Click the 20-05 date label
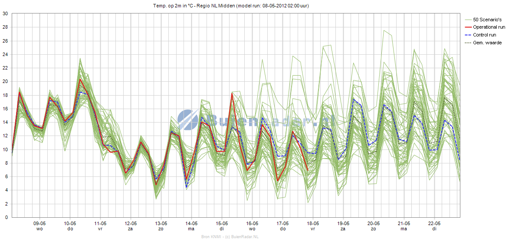The image size is (512, 239). point(374,224)
